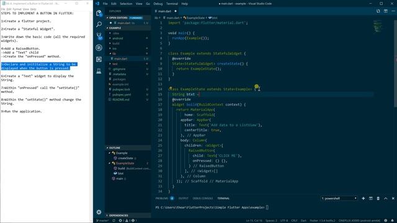Image resolution: width=397 pixels, height=223 pixels.
Task: Click the feedback smiley in status bar
Action: 386,221
